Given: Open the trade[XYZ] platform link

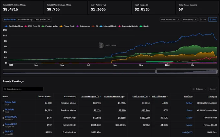Looking at the screenshot, I should [x=187, y=132].
